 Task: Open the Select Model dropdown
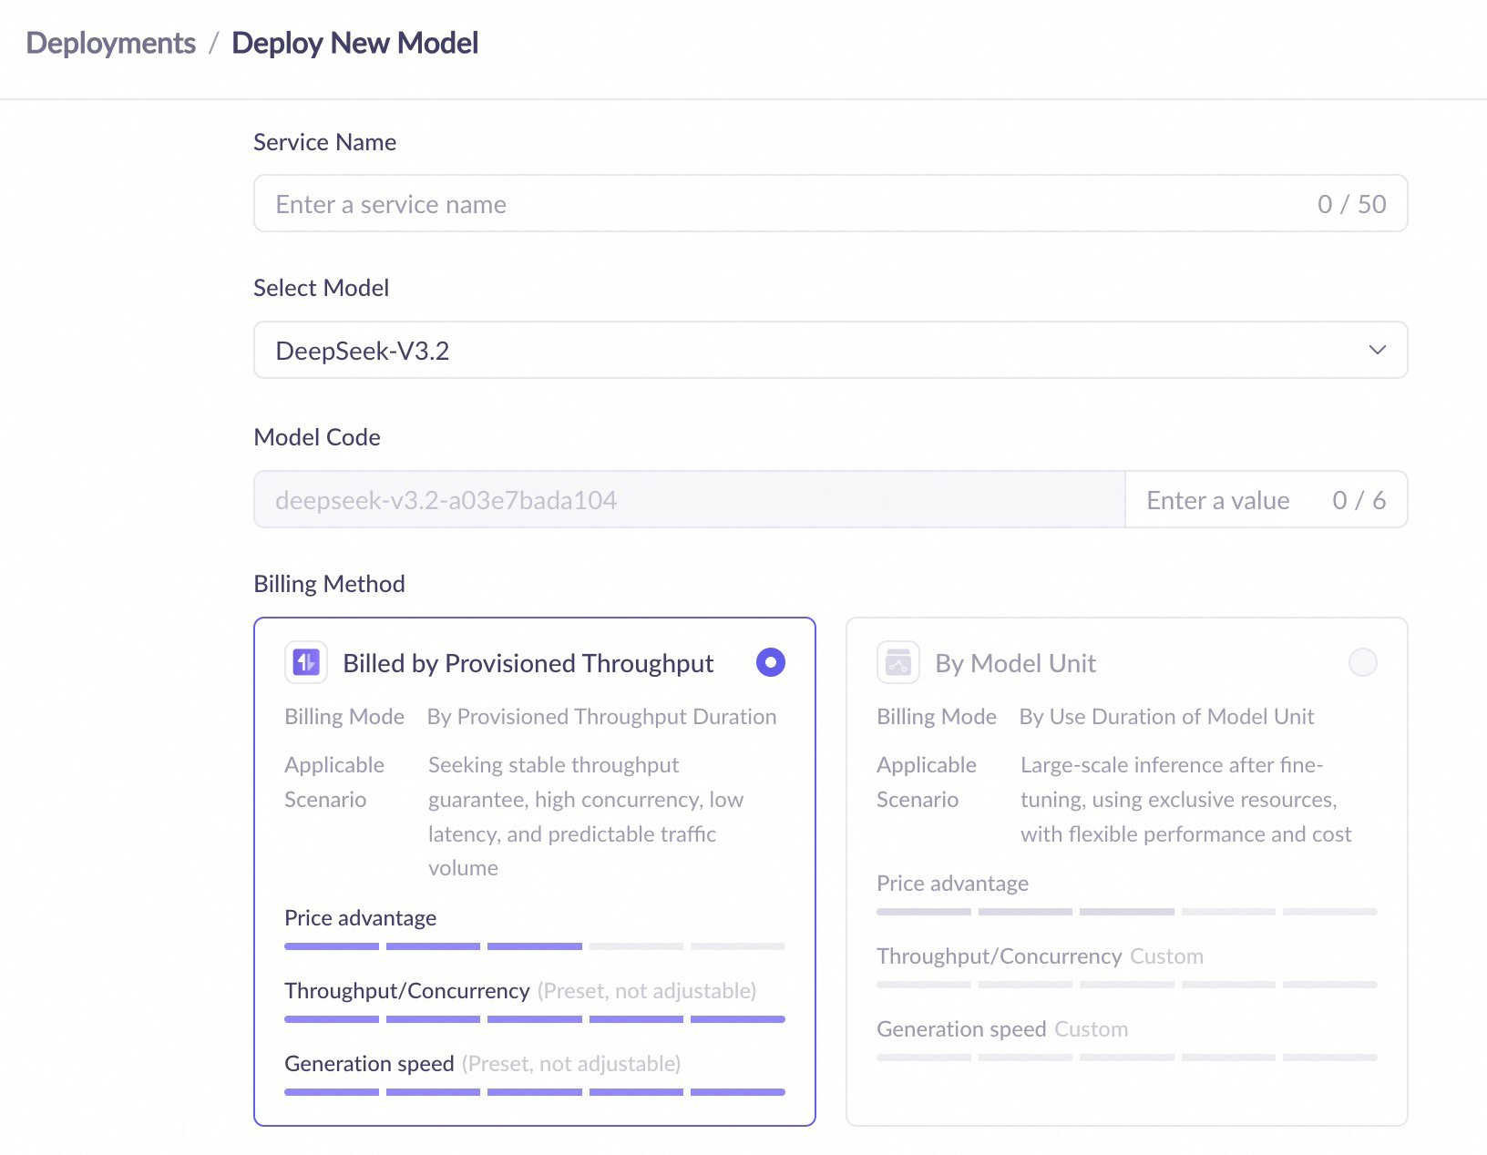[831, 350]
